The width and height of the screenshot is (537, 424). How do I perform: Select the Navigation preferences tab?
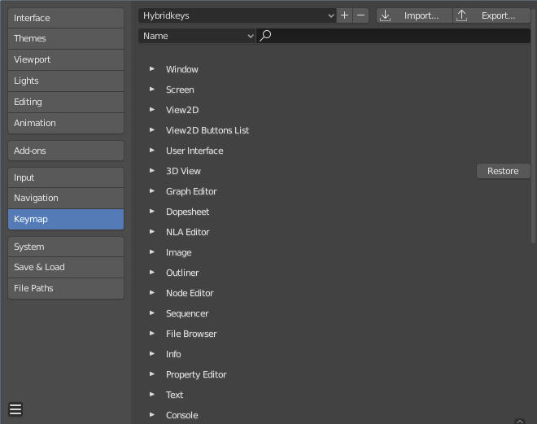click(x=66, y=198)
